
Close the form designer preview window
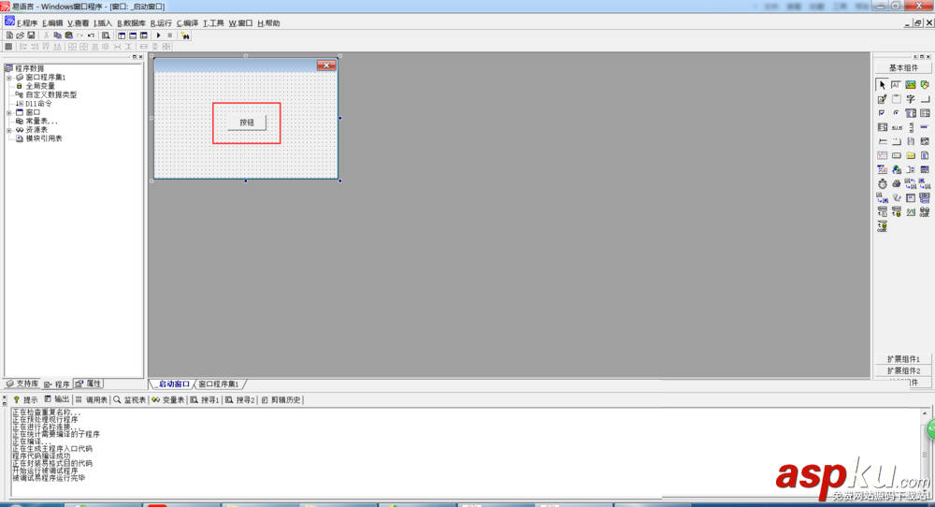(x=326, y=65)
